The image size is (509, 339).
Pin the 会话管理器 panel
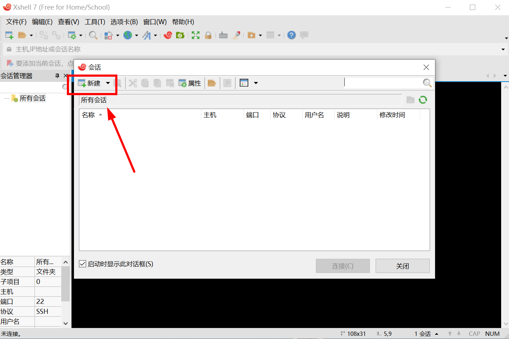pyautogui.click(x=57, y=76)
